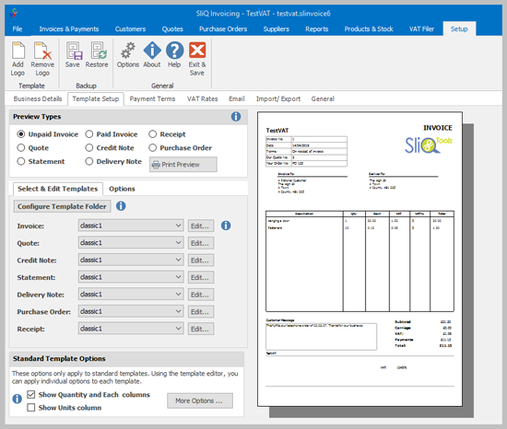Select the Purchase Order preview type

click(x=153, y=148)
